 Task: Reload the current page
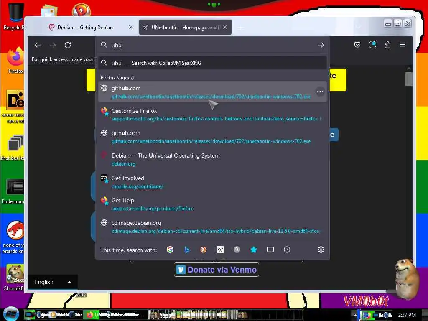(x=68, y=45)
